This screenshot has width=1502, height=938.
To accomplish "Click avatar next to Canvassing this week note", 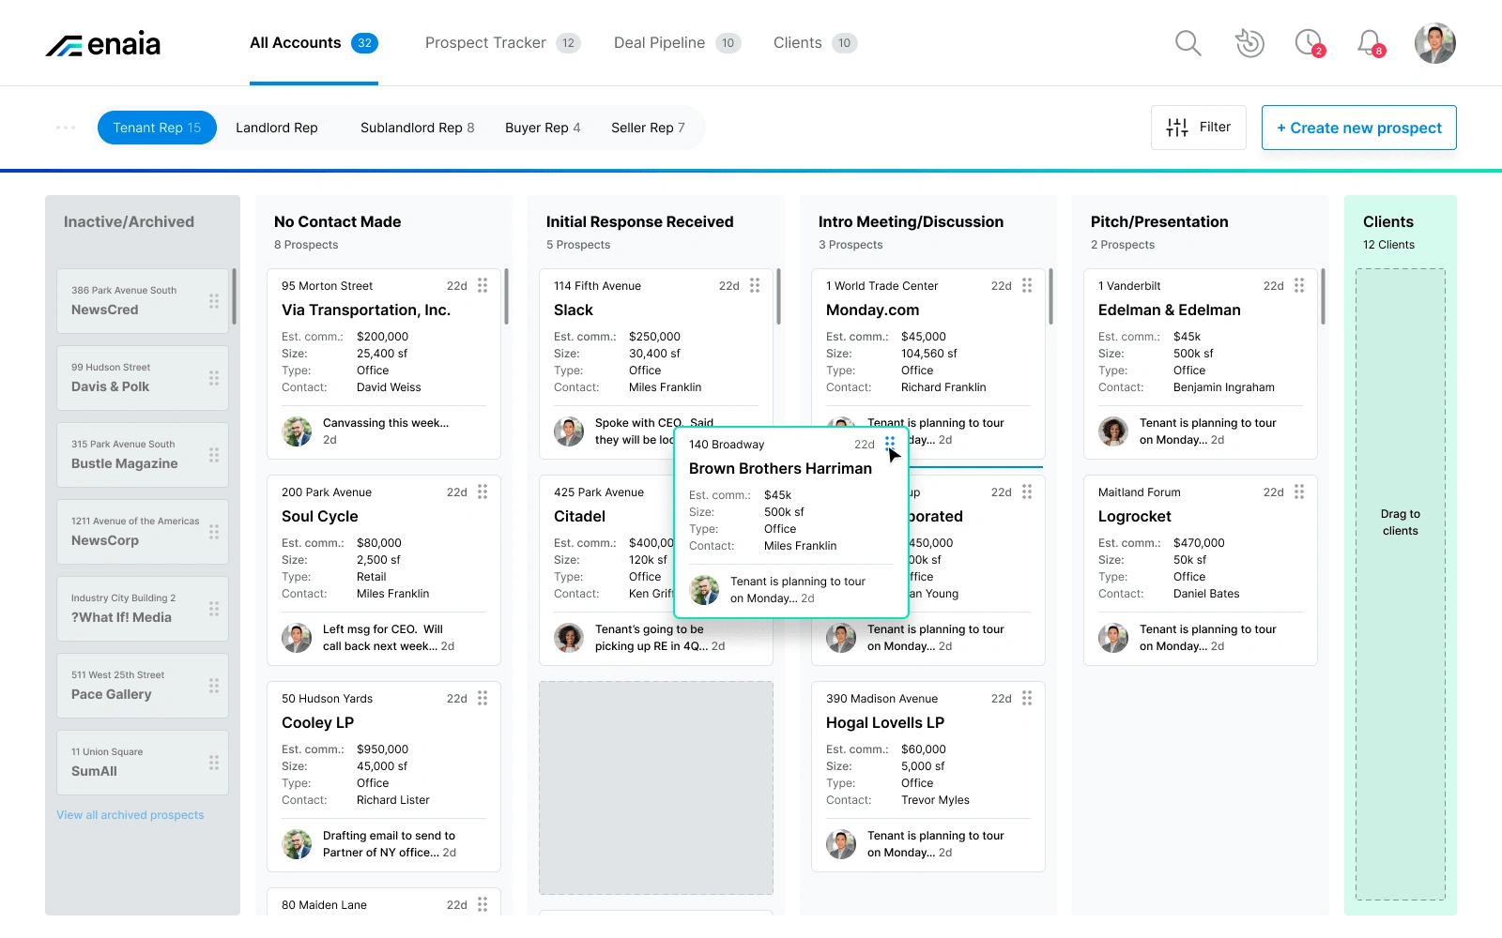I will (x=297, y=431).
